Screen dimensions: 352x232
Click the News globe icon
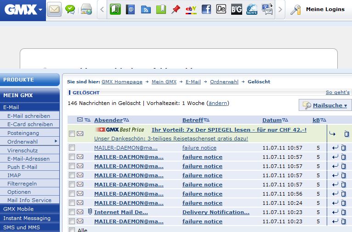click(252, 9)
